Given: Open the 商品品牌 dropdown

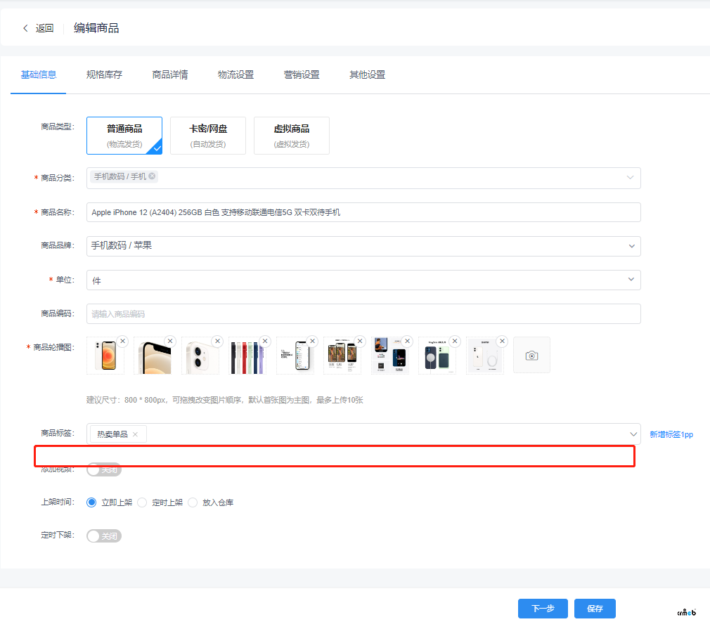Looking at the screenshot, I should coord(363,246).
